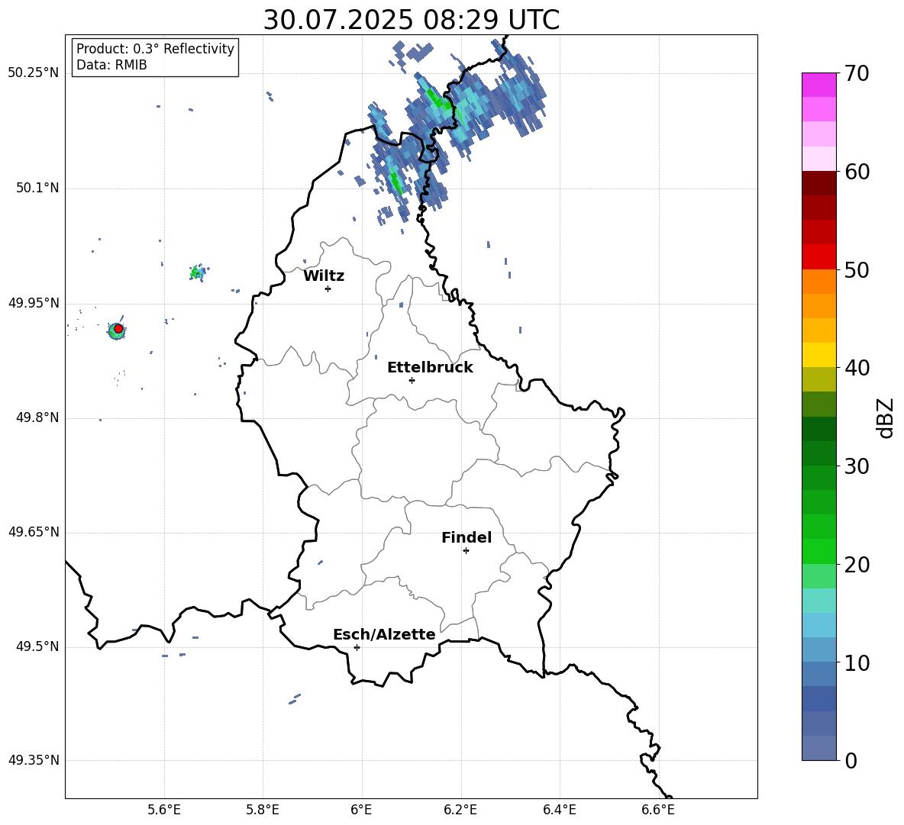This screenshot has width=904, height=825.
Task: Click the colorbar tick label 20
Action: [x=857, y=565]
